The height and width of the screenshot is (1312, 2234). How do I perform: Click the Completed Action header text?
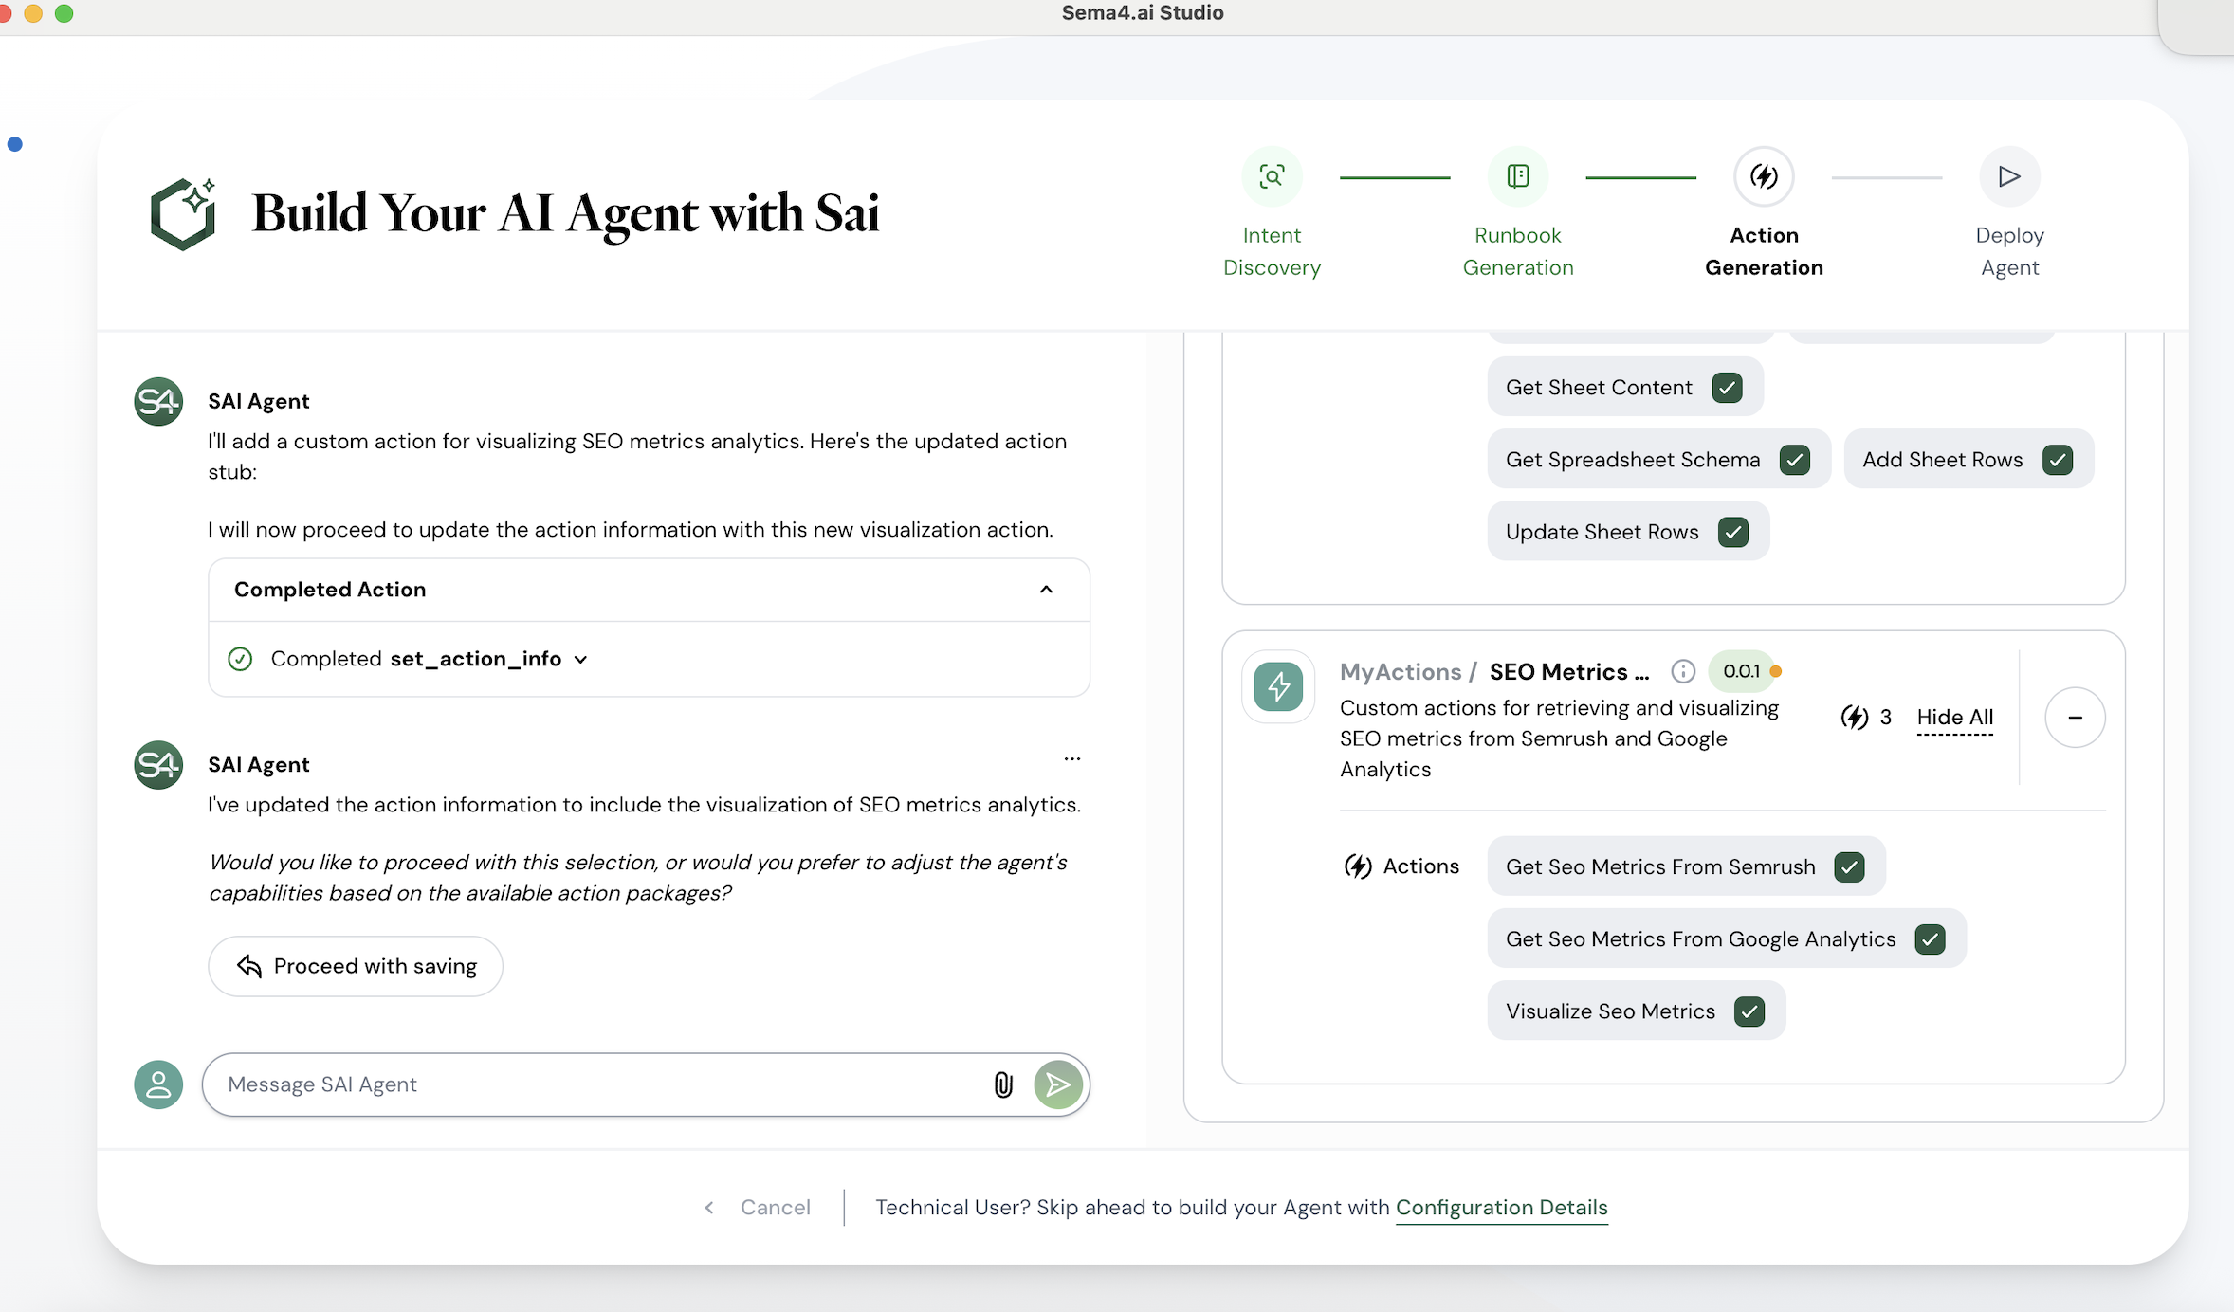point(330,590)
